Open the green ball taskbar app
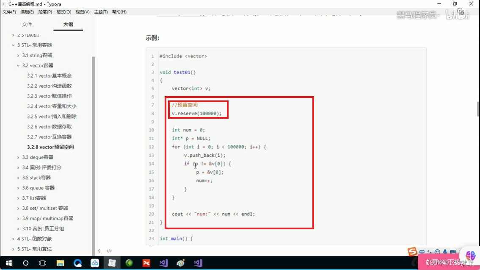The image size is (480, 270). click(129, 263)
